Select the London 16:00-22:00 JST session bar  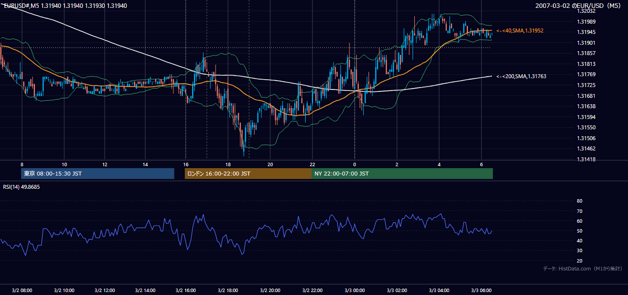click(248, 174)
